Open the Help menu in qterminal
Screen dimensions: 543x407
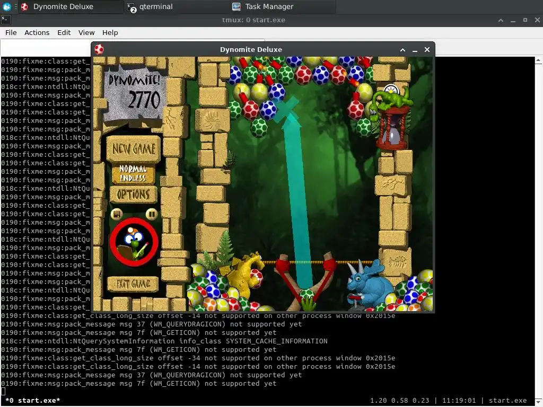coord(110,32)
